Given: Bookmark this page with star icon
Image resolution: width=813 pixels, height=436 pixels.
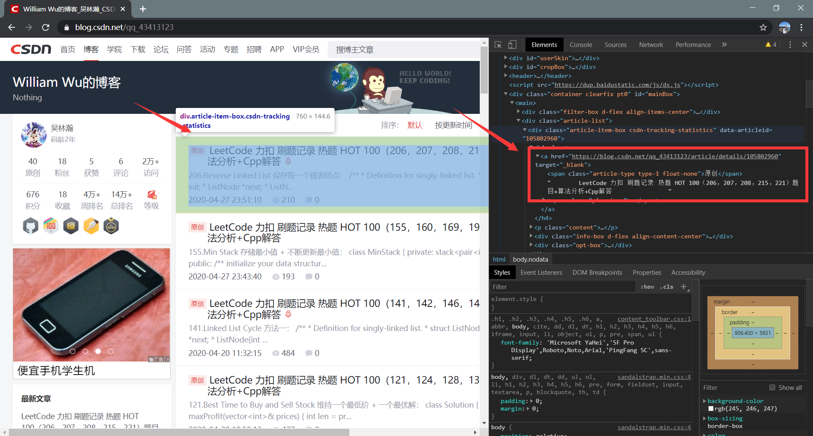Looking at the screenshot, I should point(763,27).
